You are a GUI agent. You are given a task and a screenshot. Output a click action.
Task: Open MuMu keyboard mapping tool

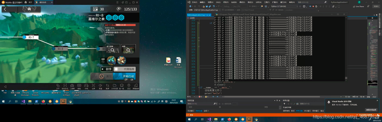click(x=79, y=86)
